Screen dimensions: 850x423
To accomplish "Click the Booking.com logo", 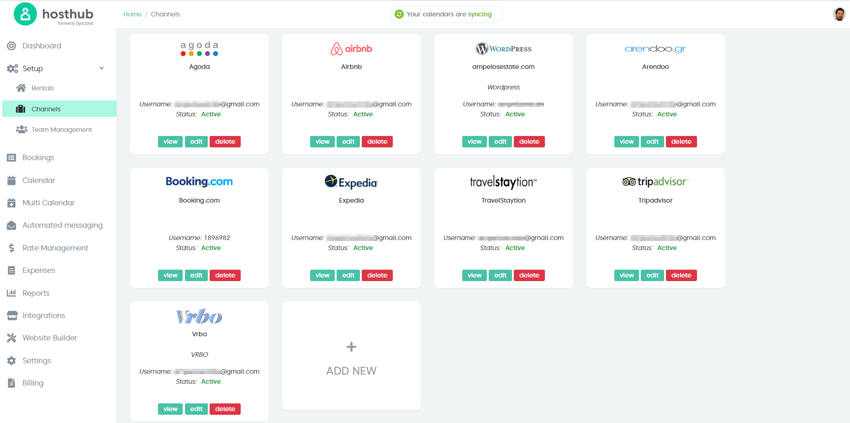I will pyautogui.click(x=199, y=182).
